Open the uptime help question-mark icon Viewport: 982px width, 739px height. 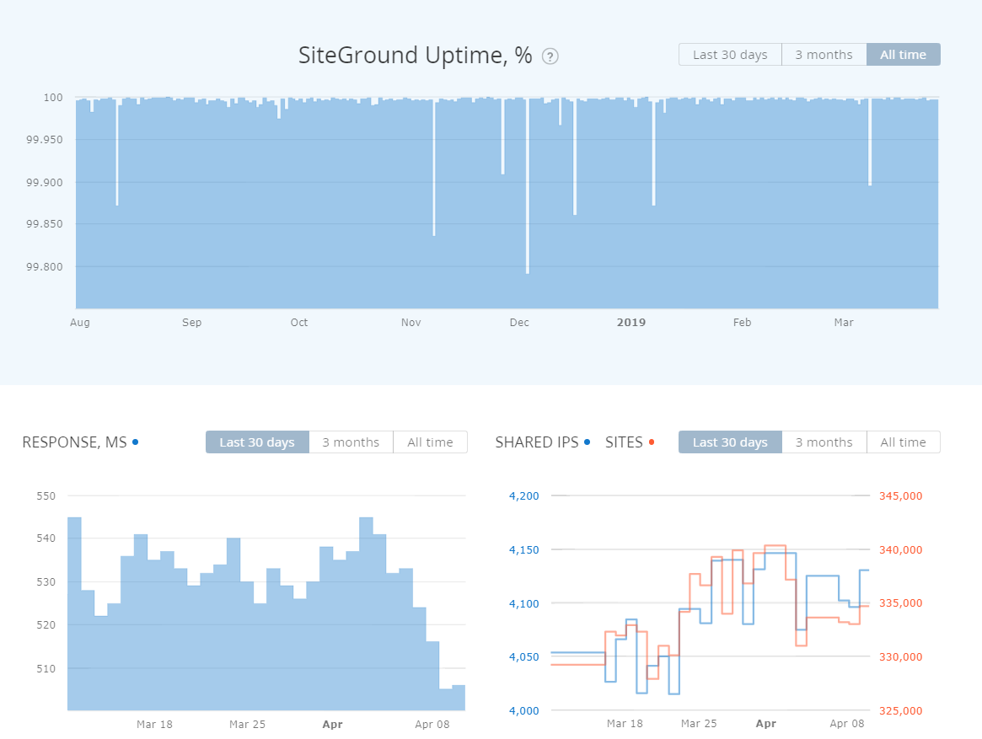pyautogui.click(x=550, y=56)
